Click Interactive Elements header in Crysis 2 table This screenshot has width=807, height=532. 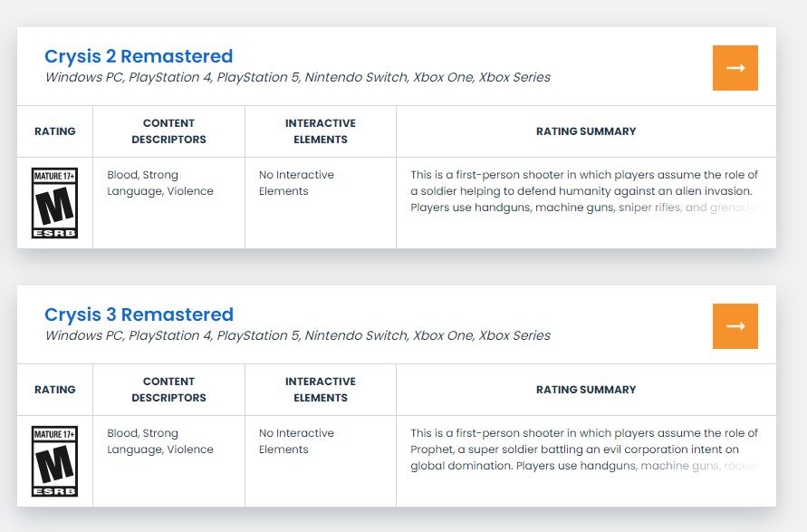[x=321, y=131]
